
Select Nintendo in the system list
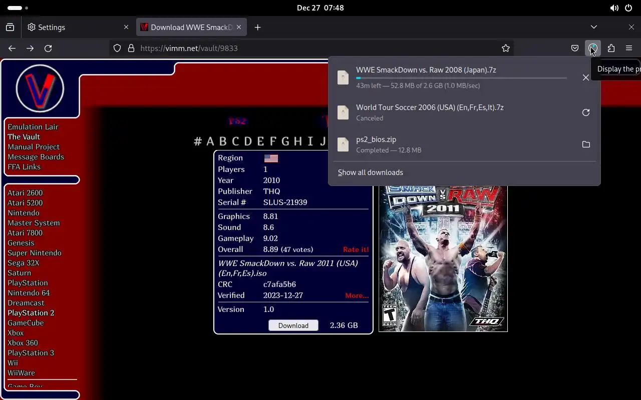click(23, 213)
